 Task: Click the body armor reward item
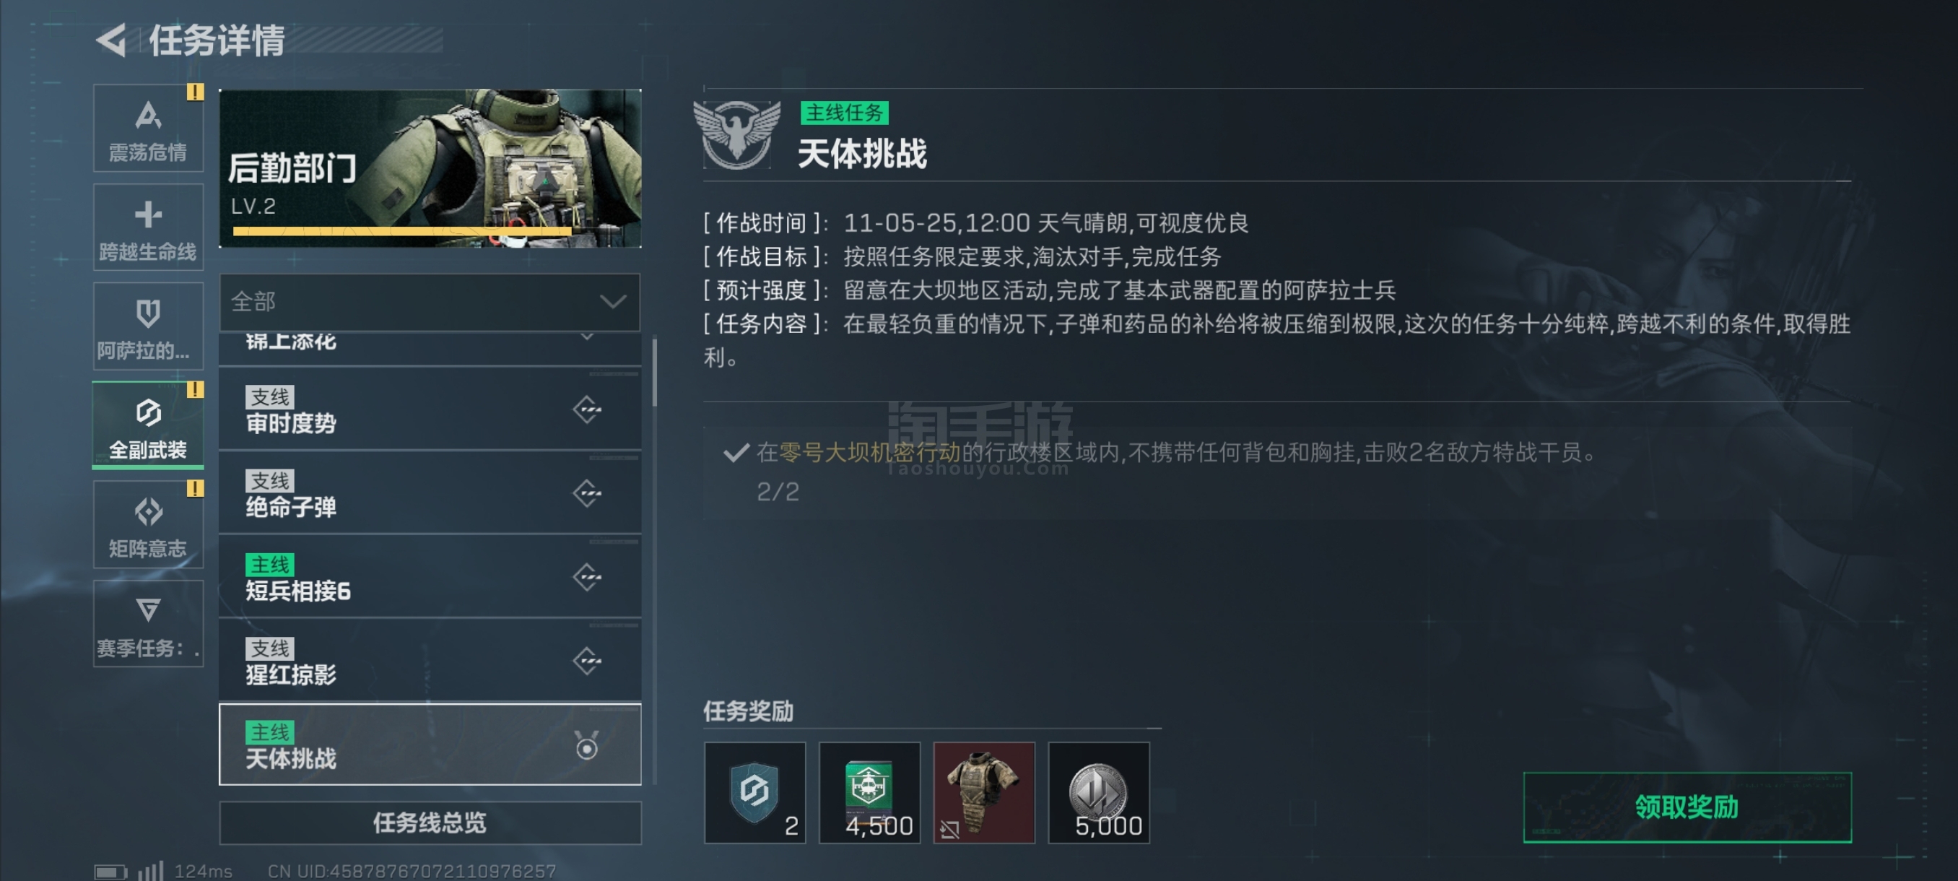tap(983, 793)
